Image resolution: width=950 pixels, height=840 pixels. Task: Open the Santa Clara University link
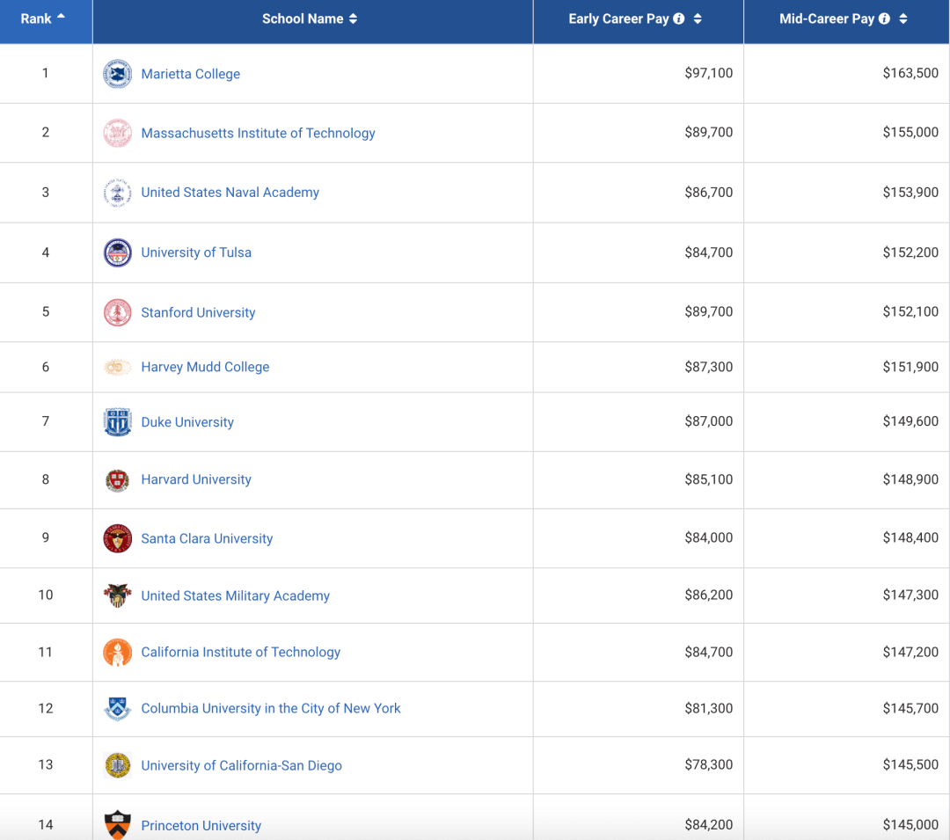(x=208, y=538)
